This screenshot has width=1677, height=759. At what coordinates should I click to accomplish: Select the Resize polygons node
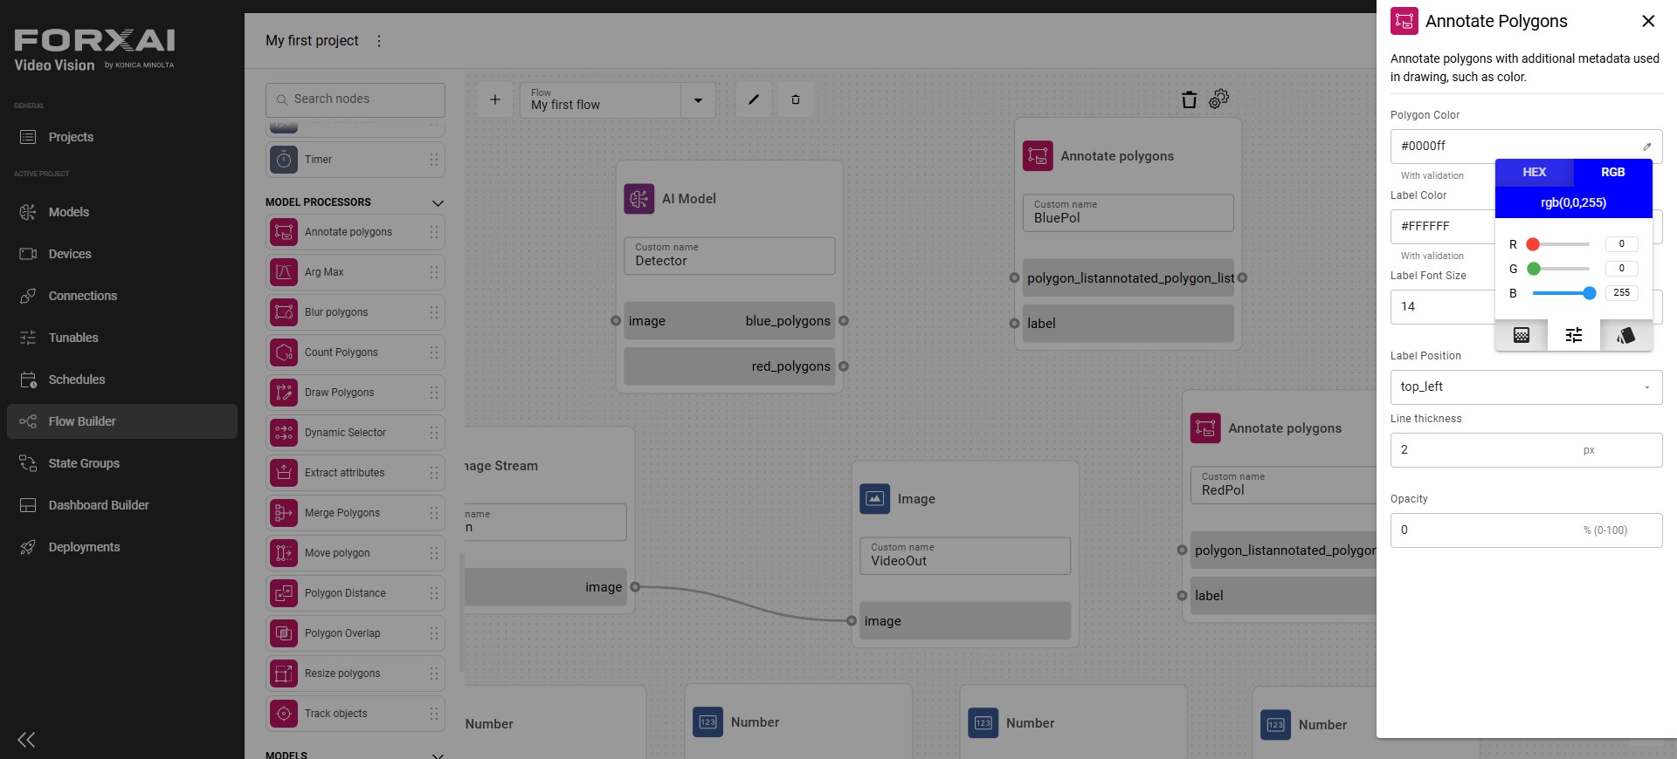355,674
